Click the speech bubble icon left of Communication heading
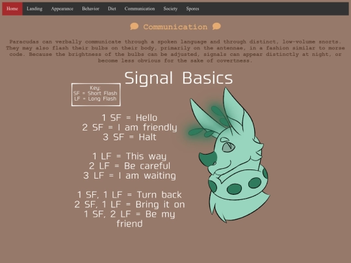This screenshot has width=351, height=263. point(135,27)
